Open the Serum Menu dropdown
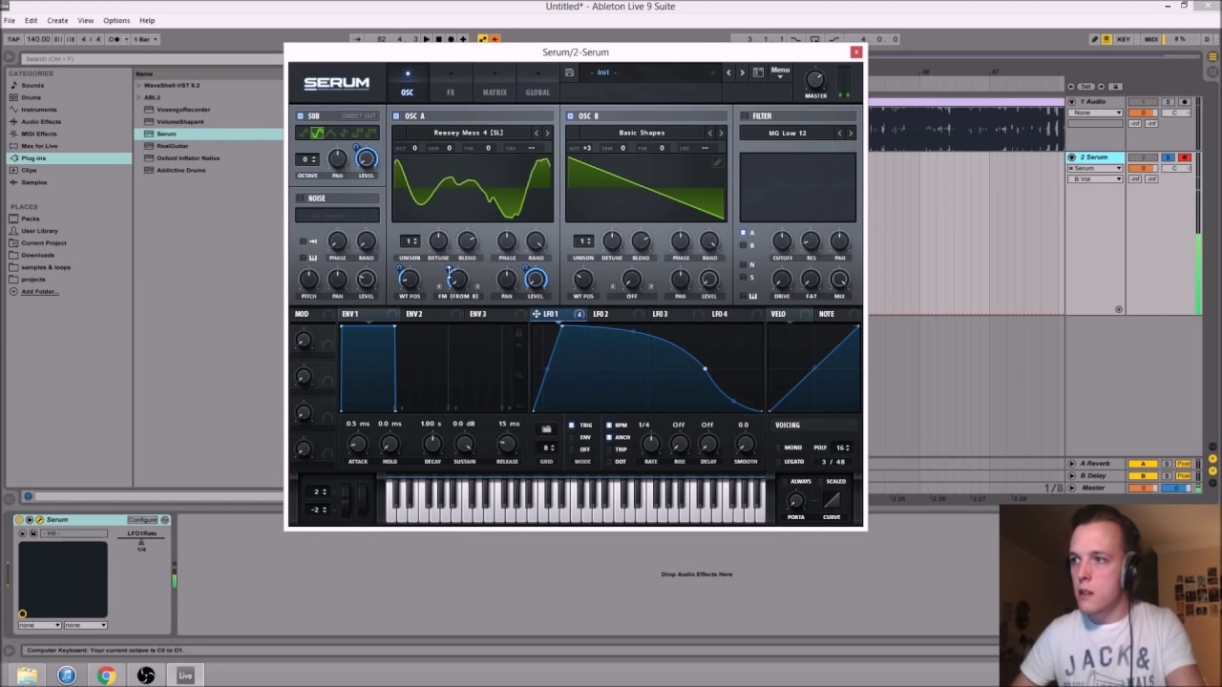Image resolution: width=1222 pixels, height=687 pixels. (780, 73)
